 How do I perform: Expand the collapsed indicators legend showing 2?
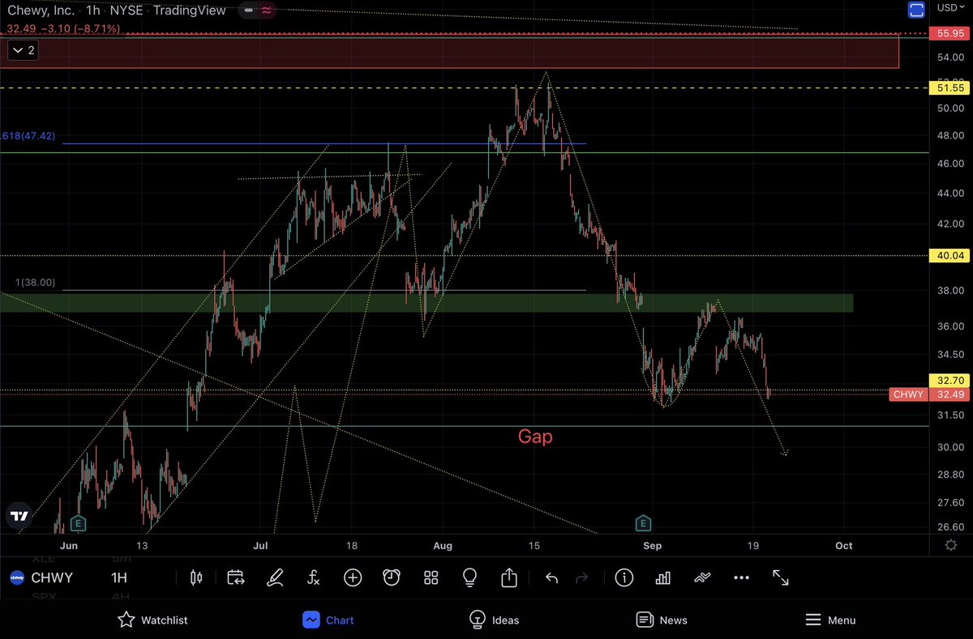tap(21, 50)
